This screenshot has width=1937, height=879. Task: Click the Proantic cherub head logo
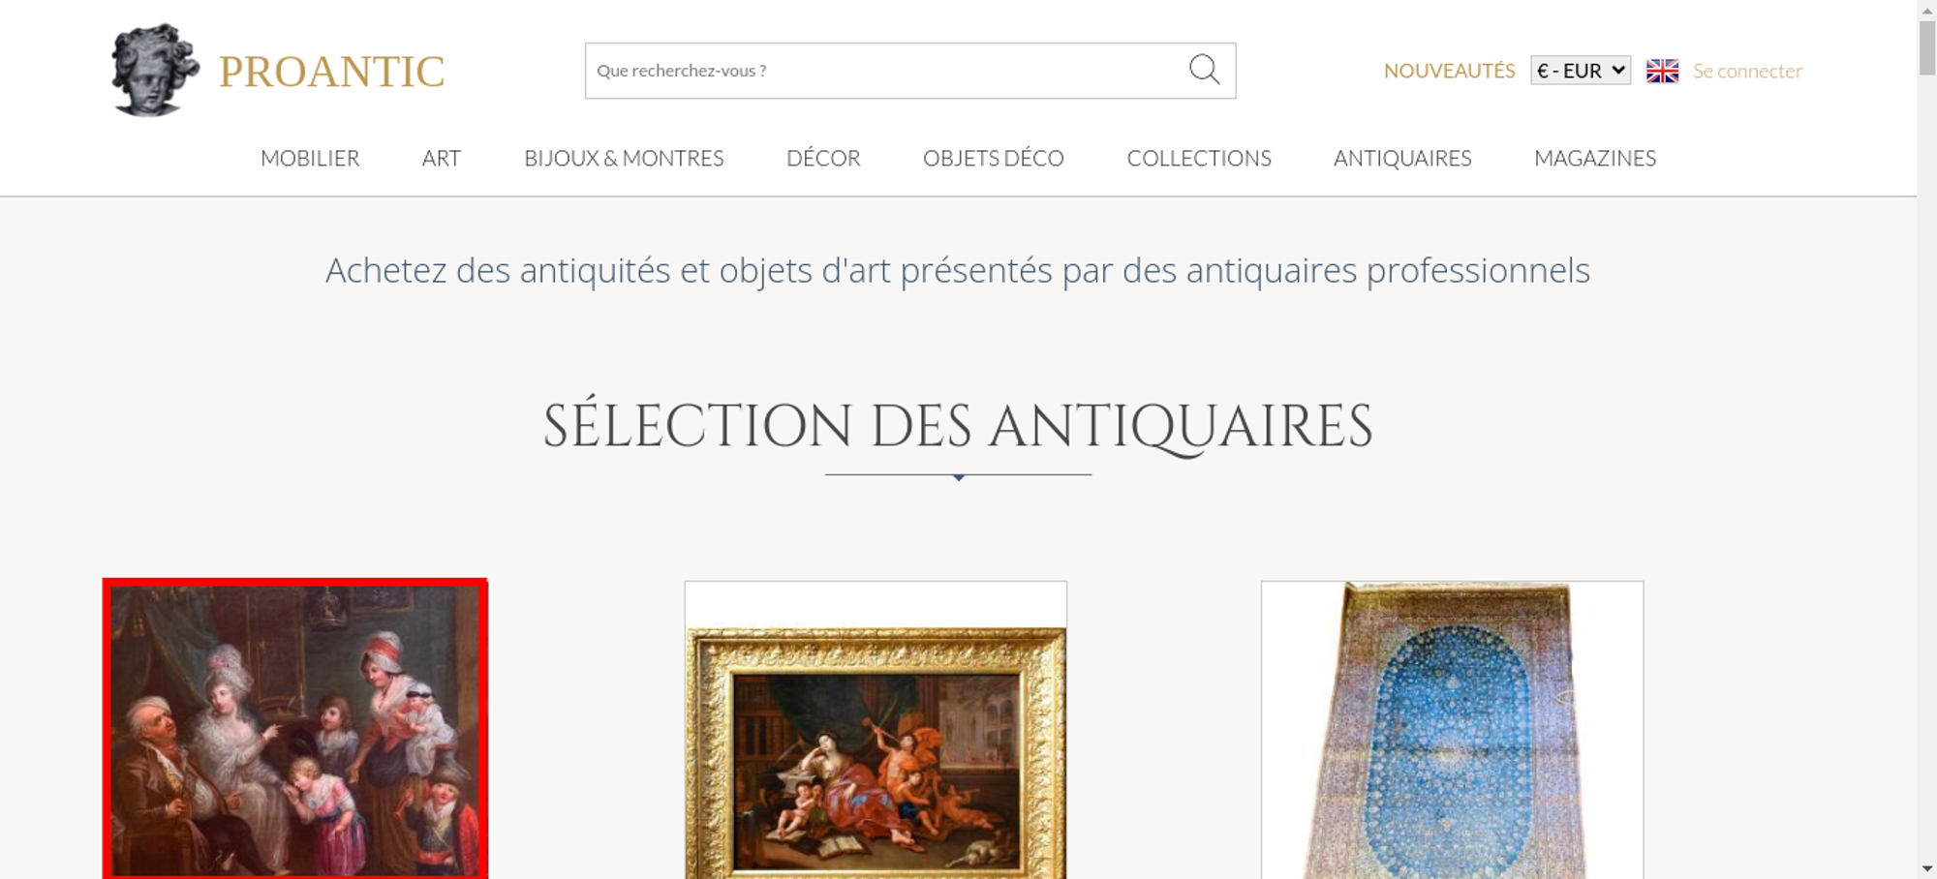point(155,70)
